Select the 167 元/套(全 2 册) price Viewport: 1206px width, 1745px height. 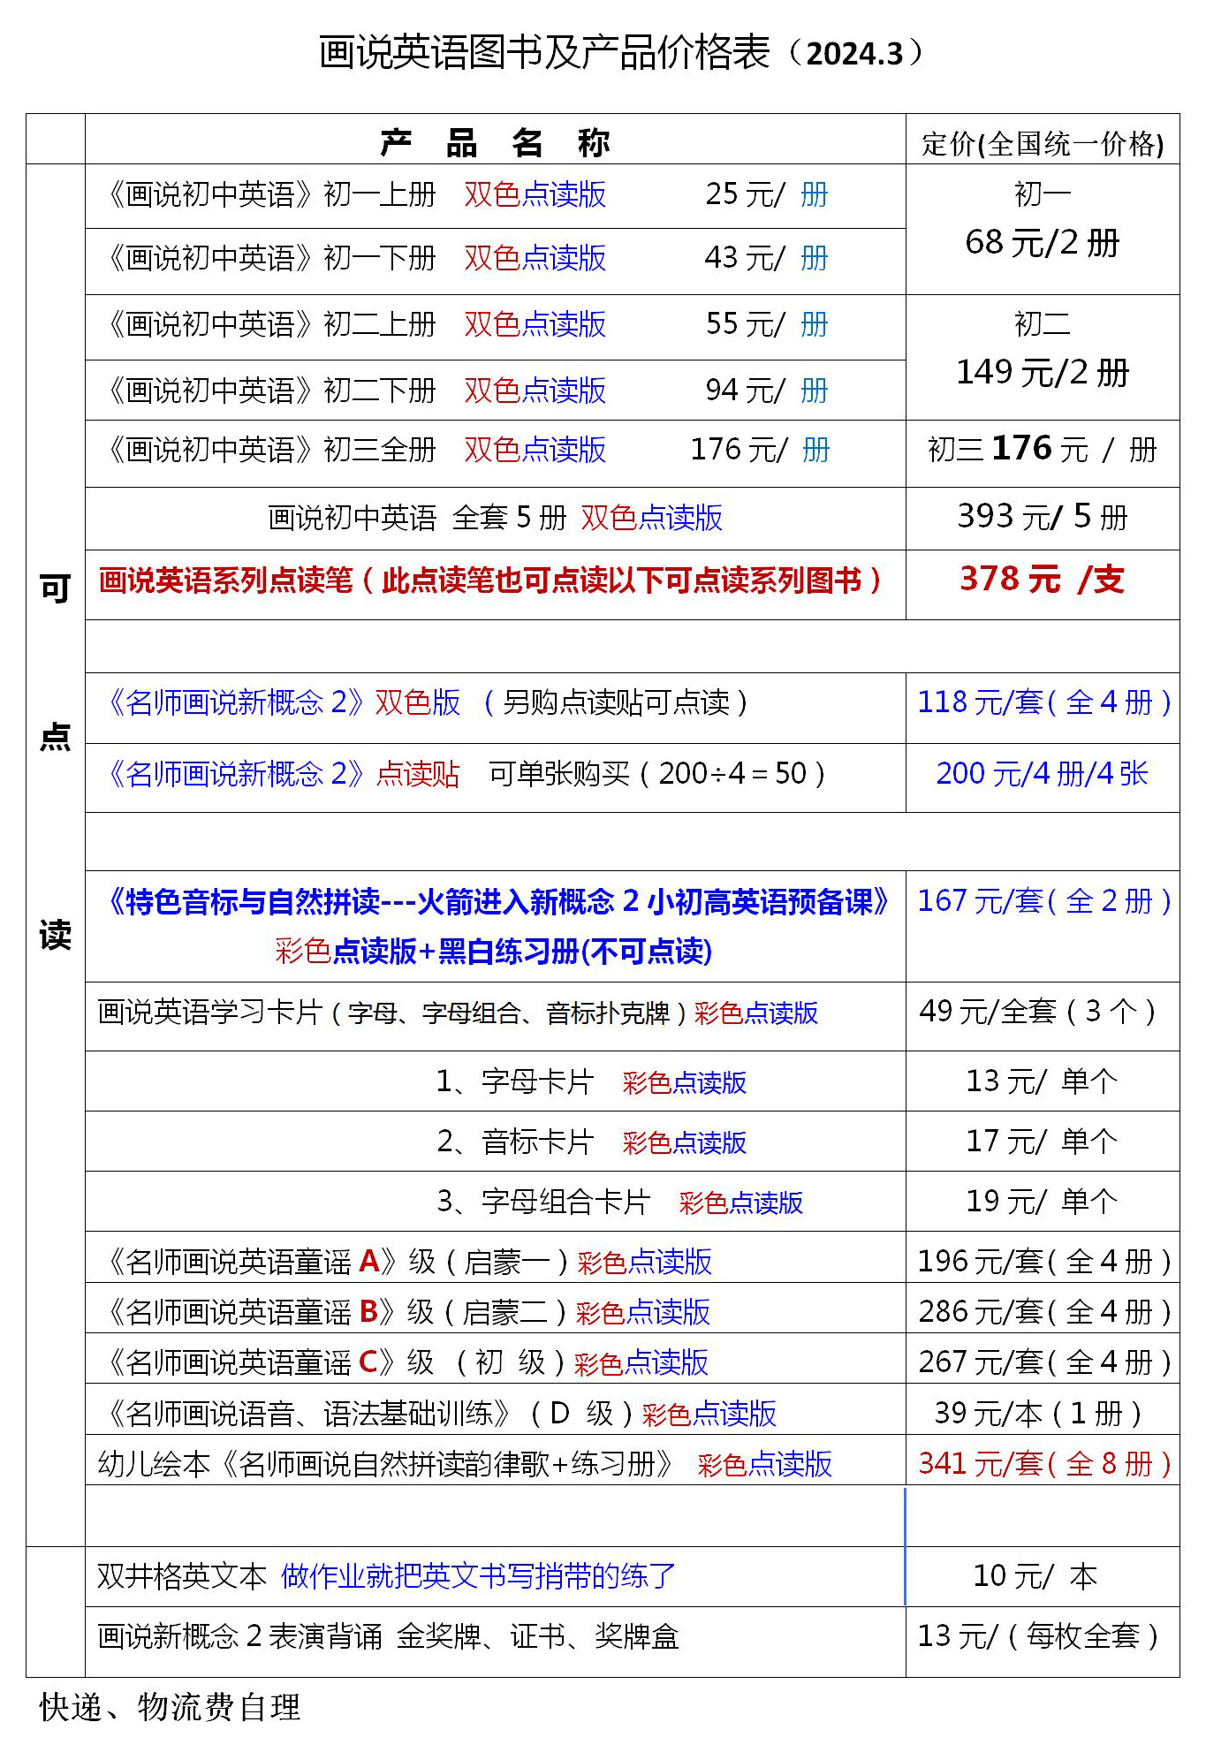pyautogui.click(x=1044, y=901)
